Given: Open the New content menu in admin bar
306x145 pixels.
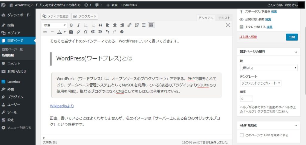Looking at the screenshot, I should pyautogui.click(x=112, y=5).
